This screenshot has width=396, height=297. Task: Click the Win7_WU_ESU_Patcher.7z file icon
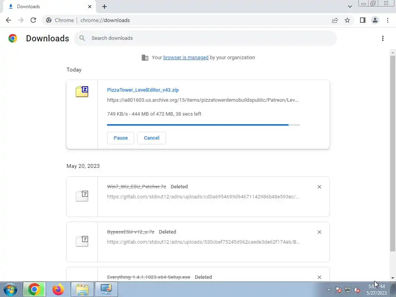click(82, 196)
